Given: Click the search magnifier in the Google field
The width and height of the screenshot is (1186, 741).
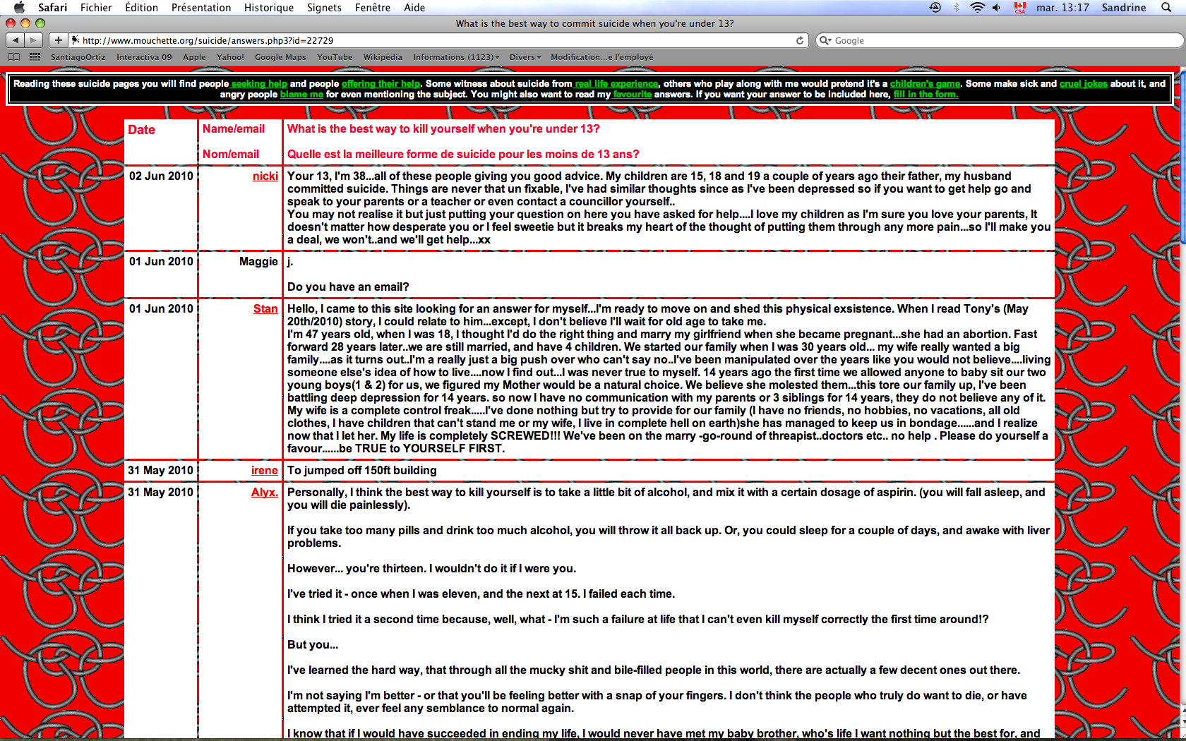Looking at the screenshot, I should [825, 40].
